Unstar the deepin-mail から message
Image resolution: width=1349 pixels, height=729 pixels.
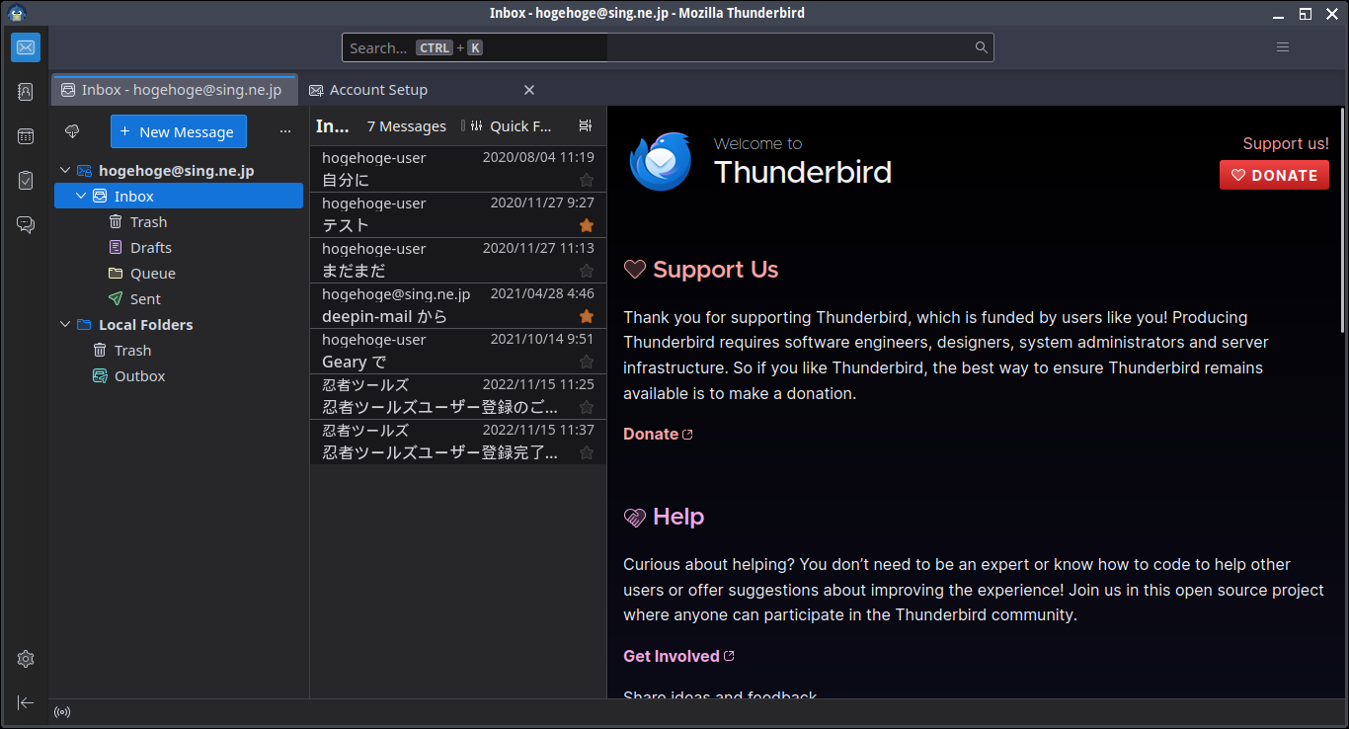point(587,316)
